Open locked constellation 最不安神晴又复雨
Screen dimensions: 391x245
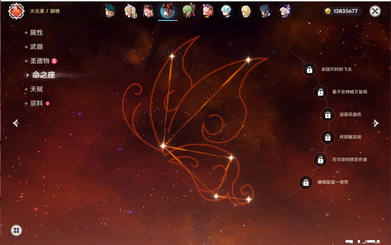[x=320, y=92]
